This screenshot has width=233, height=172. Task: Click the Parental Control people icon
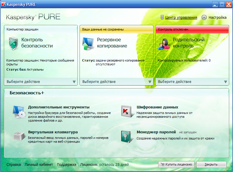164,44
